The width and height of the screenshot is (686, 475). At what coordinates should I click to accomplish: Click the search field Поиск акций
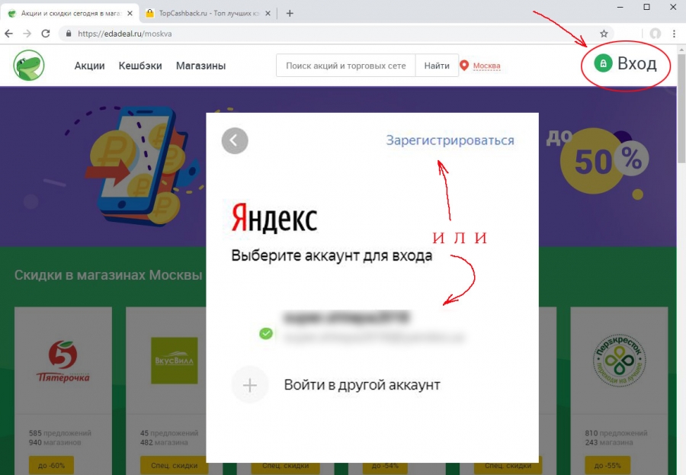(x=345, y=66)
